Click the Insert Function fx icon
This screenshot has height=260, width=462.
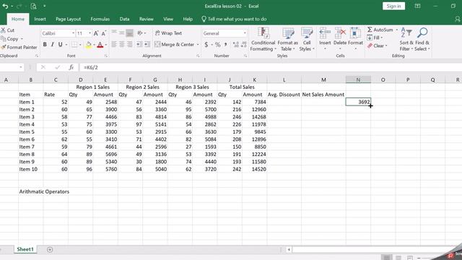pos(71,67)
